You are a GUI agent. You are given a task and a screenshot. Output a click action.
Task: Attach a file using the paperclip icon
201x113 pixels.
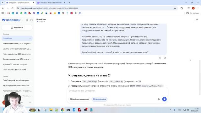(x=159, y=99)
